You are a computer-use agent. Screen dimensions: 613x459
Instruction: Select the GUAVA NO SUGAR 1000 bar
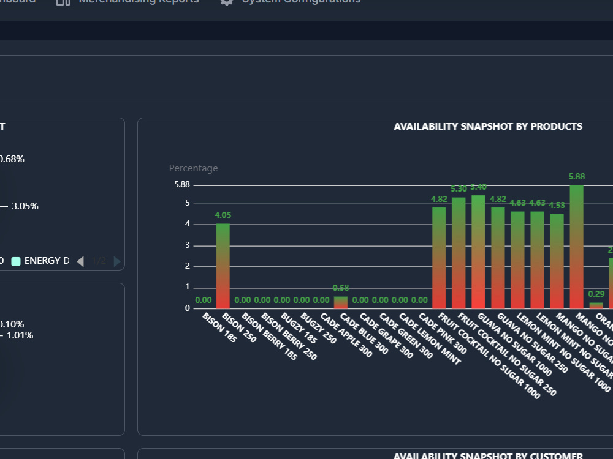tap(478, 252)
